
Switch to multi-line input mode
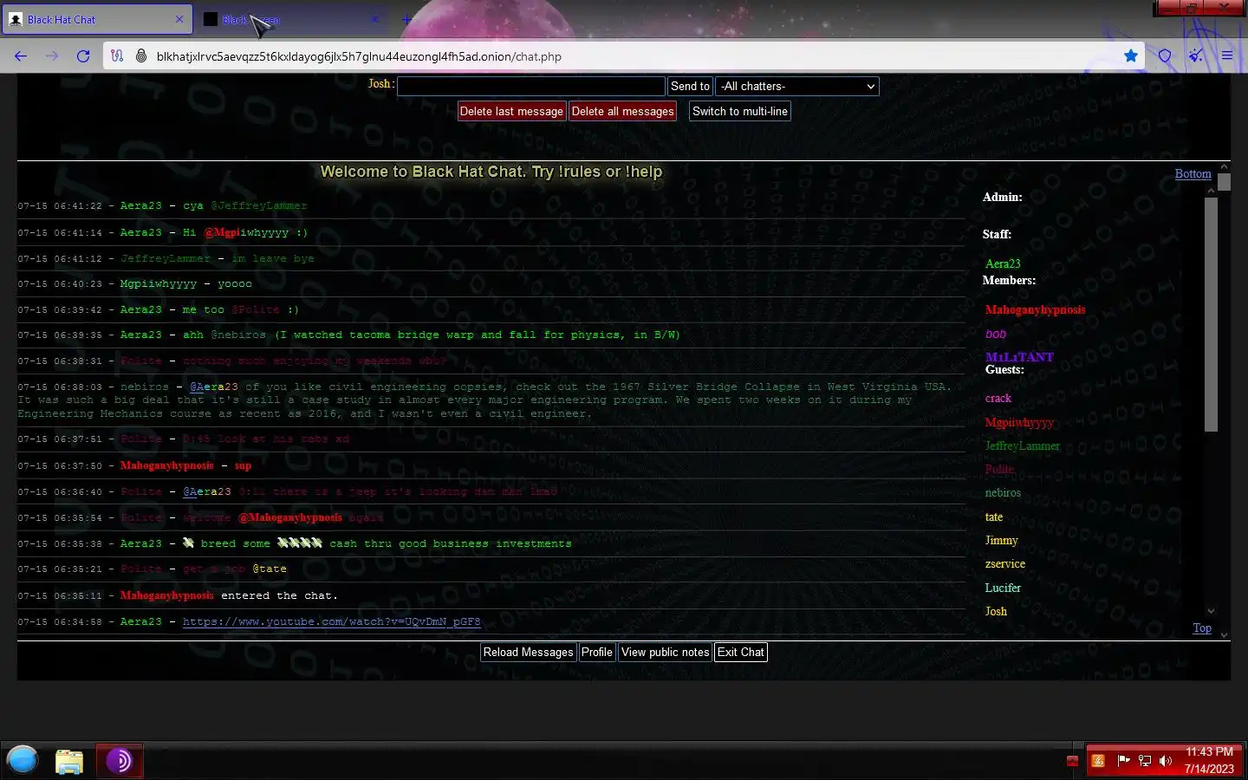tap(740, 111)
